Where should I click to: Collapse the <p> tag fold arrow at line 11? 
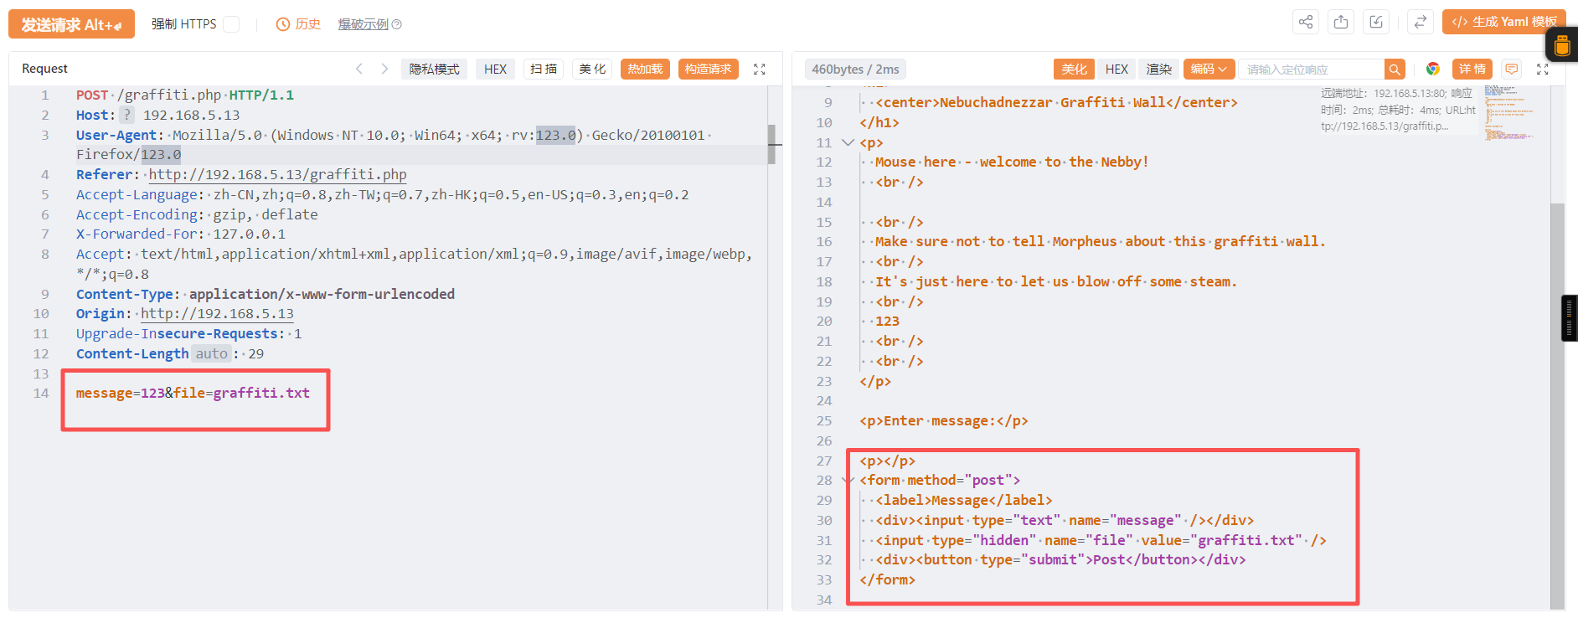848,142
